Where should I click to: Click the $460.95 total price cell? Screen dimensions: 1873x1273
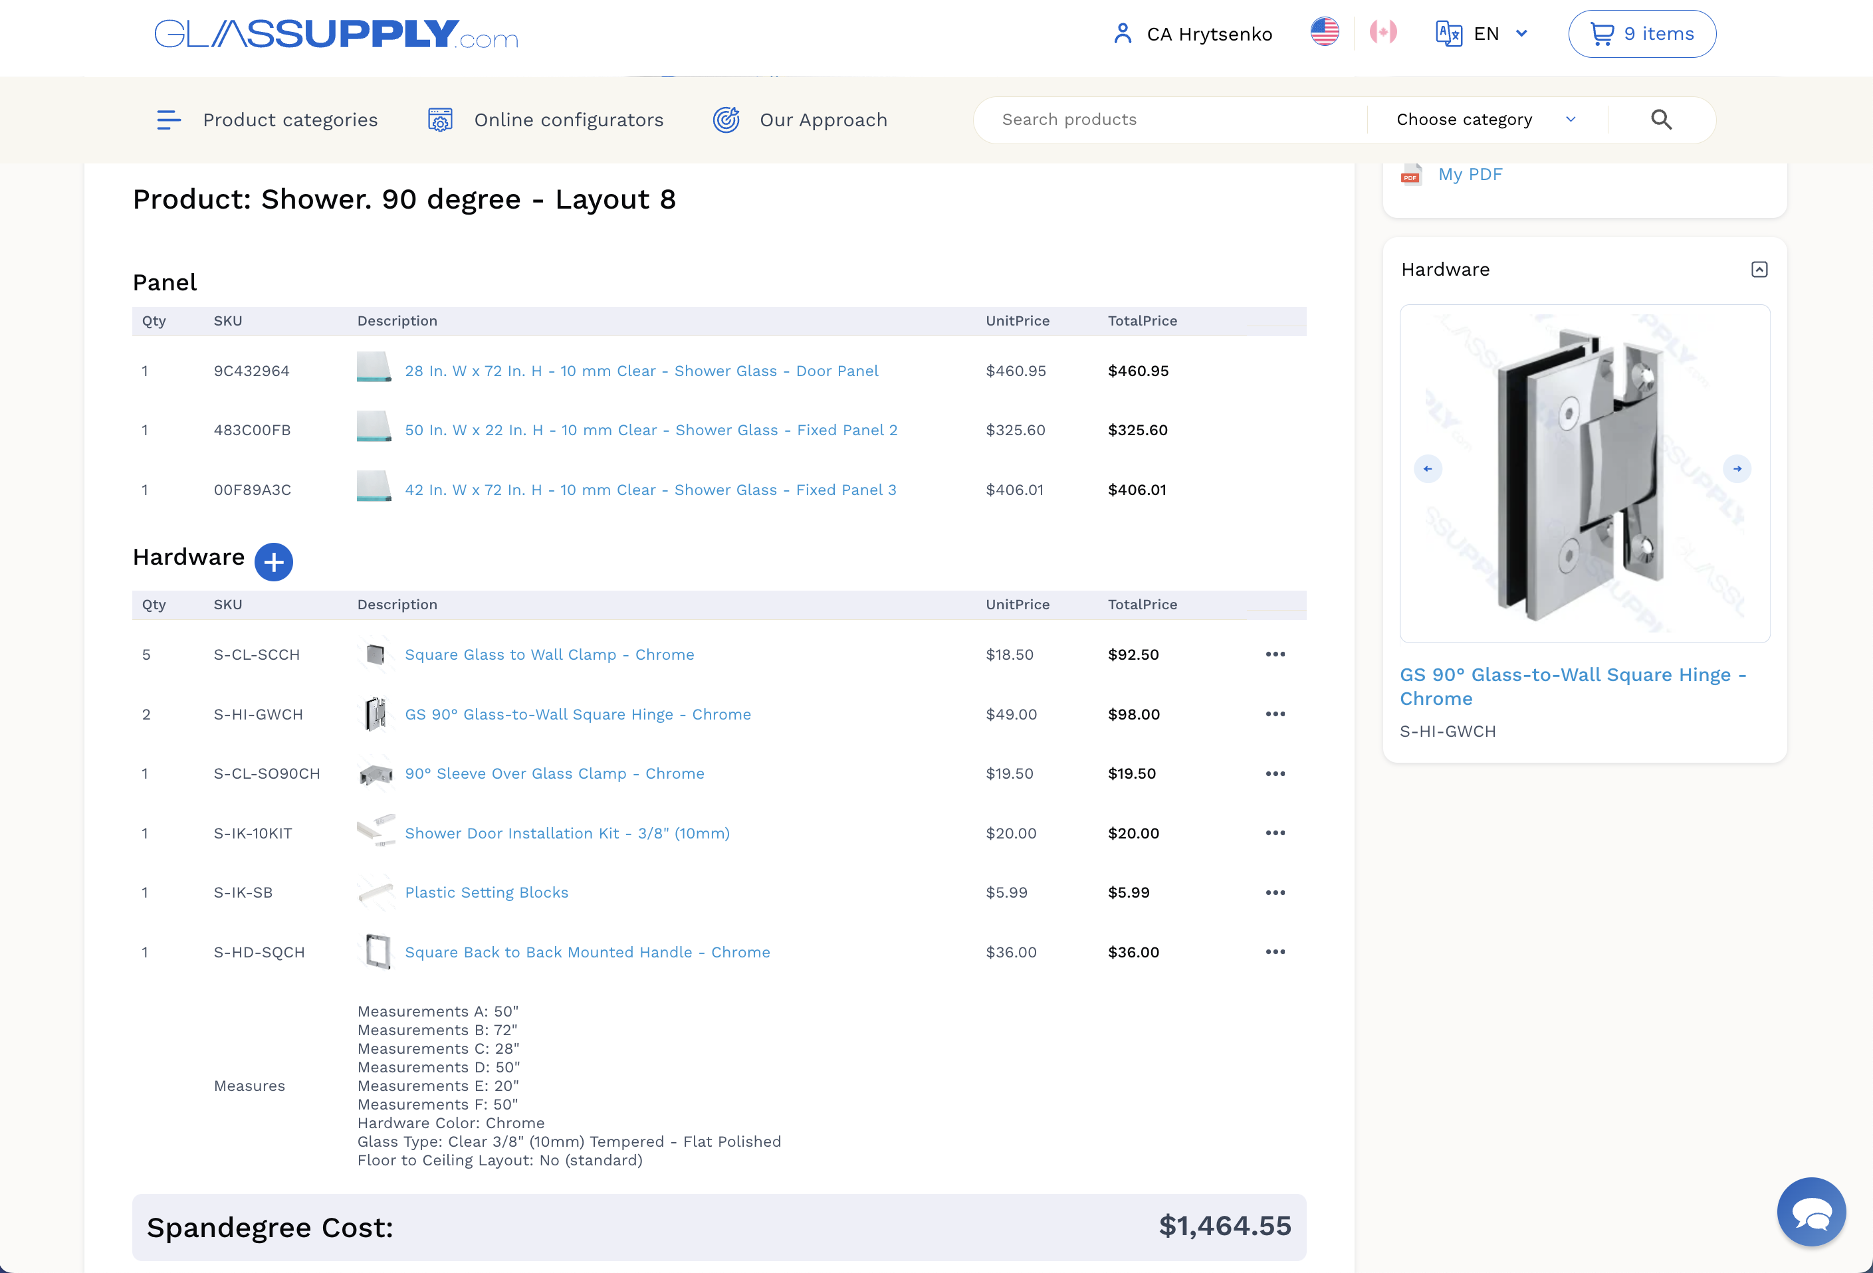[1138, 371]
